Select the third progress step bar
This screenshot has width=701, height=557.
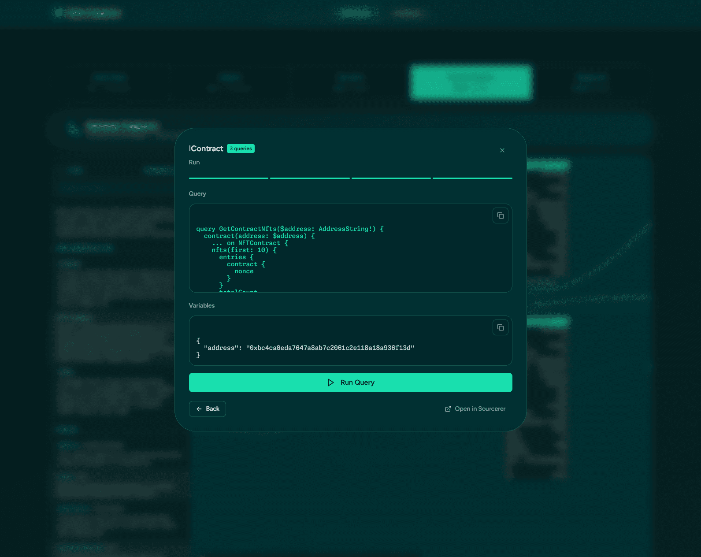391,178
